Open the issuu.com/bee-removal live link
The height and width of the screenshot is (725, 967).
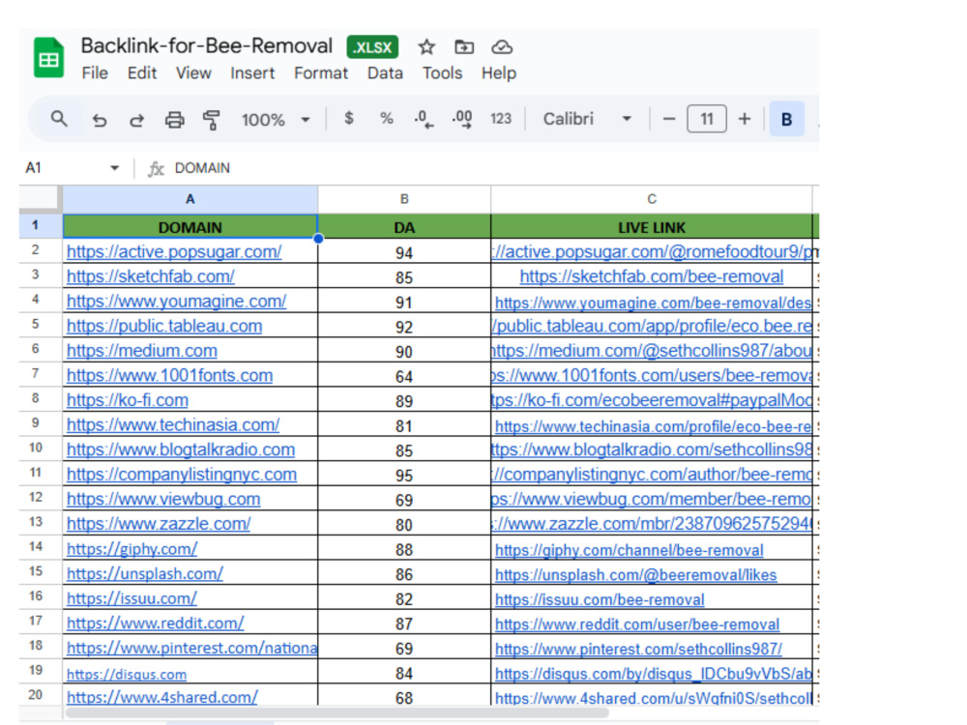coord(600,599)
